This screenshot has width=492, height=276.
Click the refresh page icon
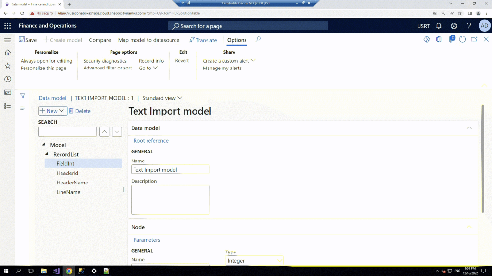click(462, 40)
